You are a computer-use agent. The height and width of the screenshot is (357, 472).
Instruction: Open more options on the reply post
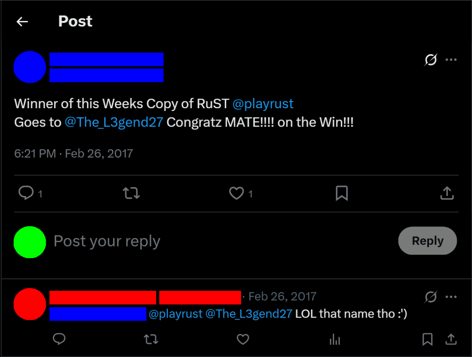(x=451, y=297)
